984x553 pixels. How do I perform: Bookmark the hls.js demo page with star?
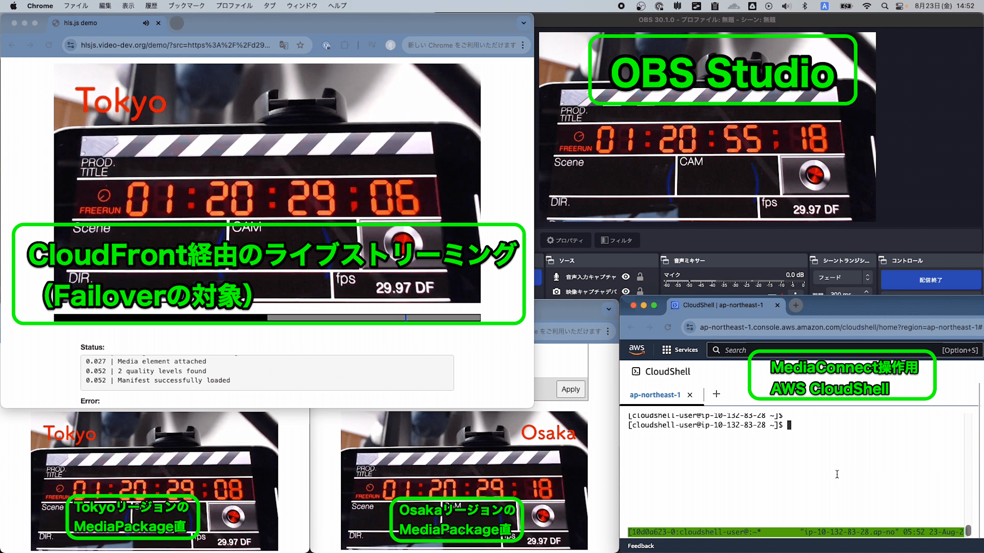click(x=300, y=45)
